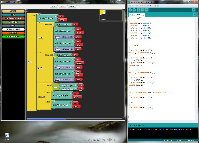Open the Serial Monitor magnifier icon
This screenshot has height=143, width=199.
tap(194, 10)
